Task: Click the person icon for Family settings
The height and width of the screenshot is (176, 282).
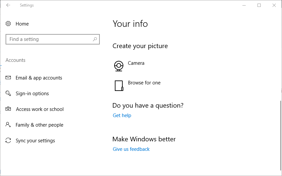Action: [x=9, y=125]
